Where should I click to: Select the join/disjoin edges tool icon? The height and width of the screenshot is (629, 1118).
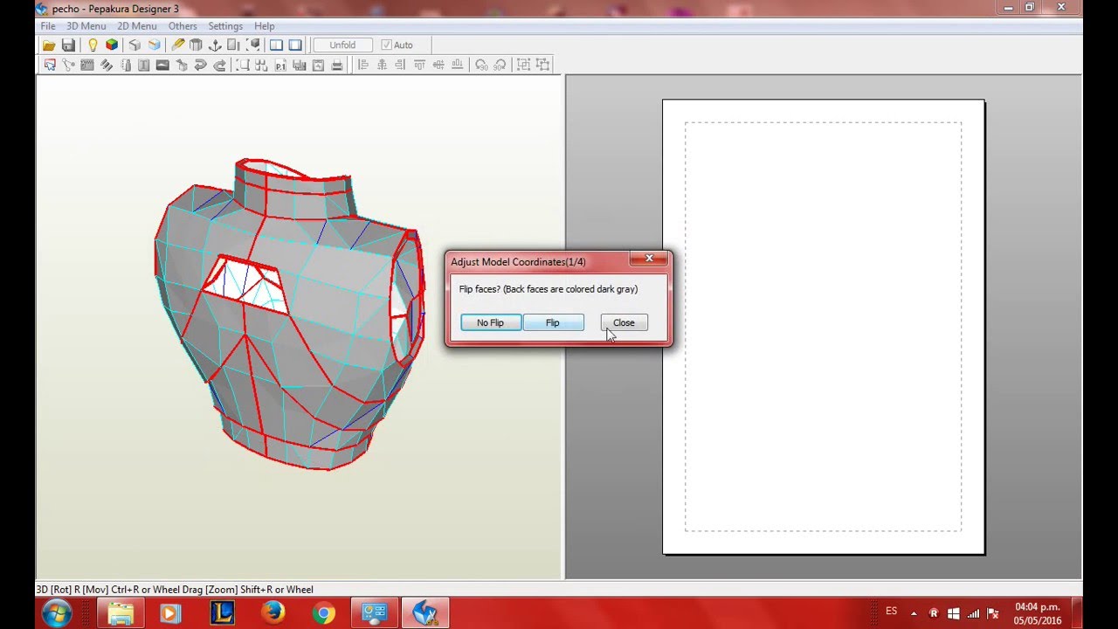point(68,65)
